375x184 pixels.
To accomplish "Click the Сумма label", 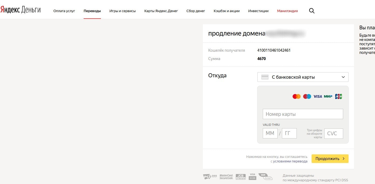I will (214, 59).
